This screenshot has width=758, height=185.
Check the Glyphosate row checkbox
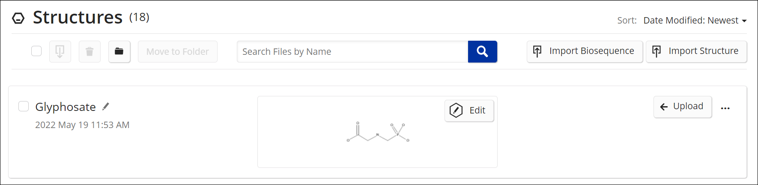coord(24,106)
